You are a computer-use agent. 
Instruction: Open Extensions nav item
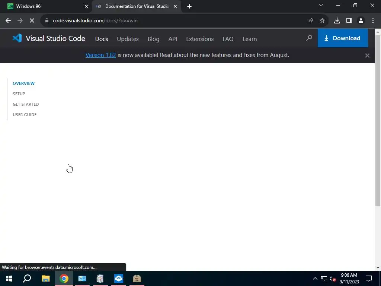(x=200, y=39)
